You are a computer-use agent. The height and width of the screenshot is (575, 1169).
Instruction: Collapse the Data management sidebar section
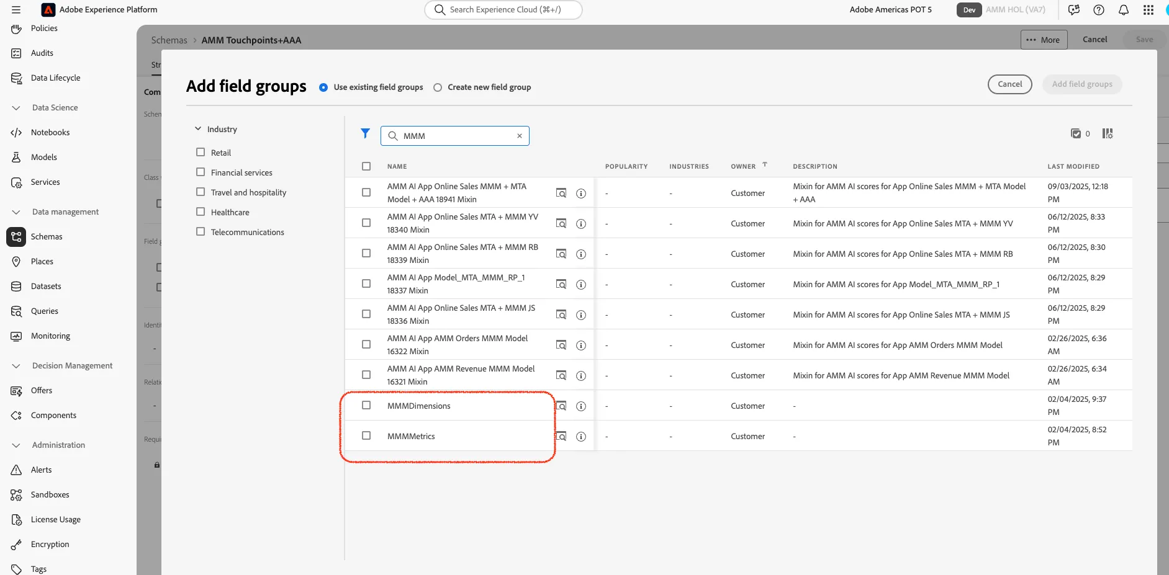click(16, 212)
